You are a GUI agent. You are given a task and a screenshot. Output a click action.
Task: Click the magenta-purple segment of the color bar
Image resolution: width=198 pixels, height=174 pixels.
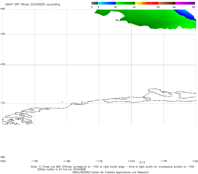tap(185, 3)
